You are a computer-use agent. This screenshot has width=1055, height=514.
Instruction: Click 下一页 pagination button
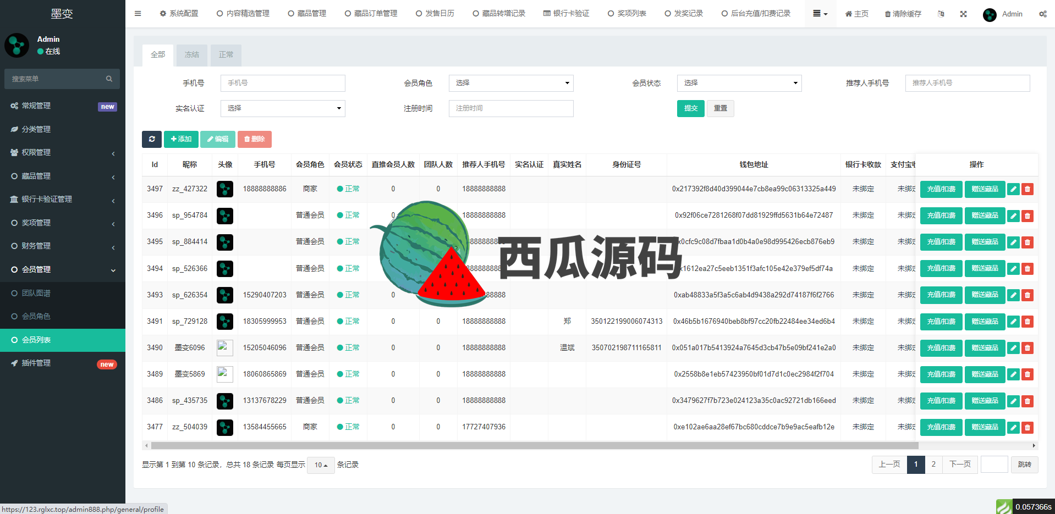click(x=960, y=465)
